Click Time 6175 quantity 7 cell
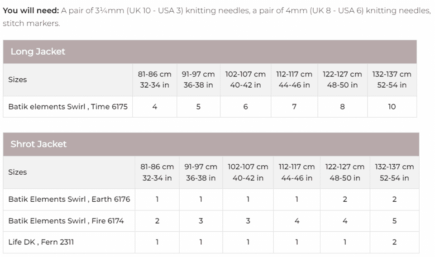The width and height of the screenshot is (435, 257). (x=294, y=107)
